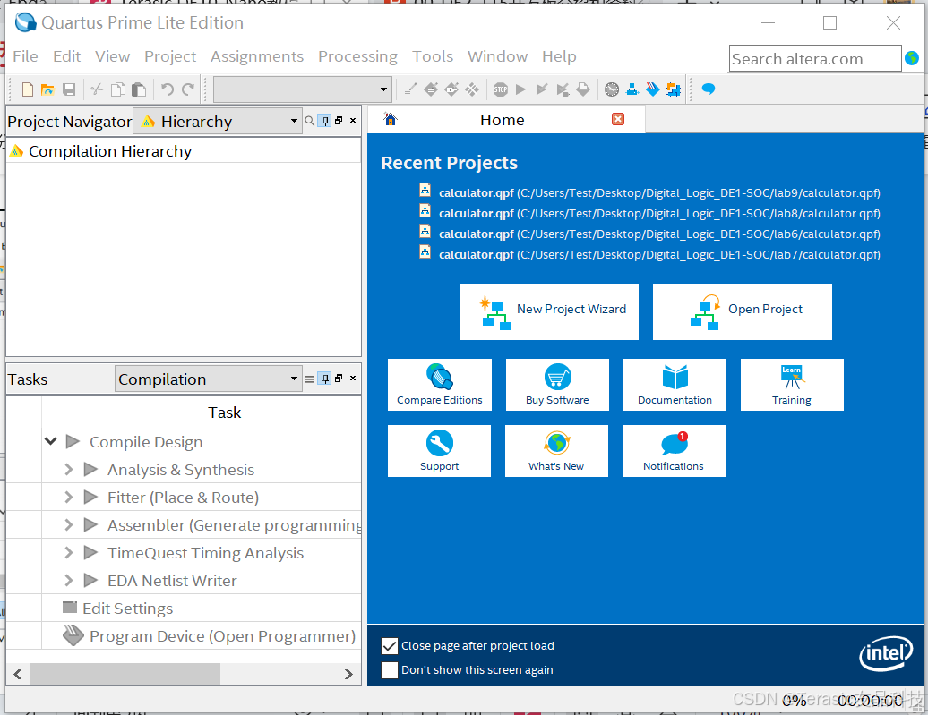Click the Open Project button
This screenshot has width=928, height=715.
[743, 311]
